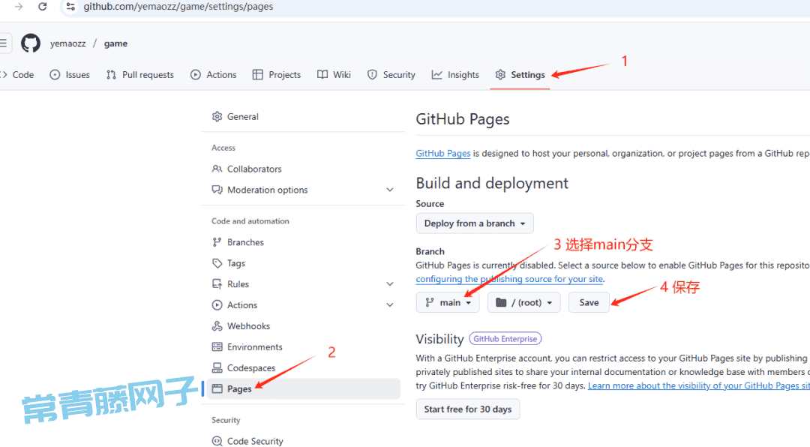The image size is (810, 447).
Task: Click the Tags label icon
Action: point(217,263)
